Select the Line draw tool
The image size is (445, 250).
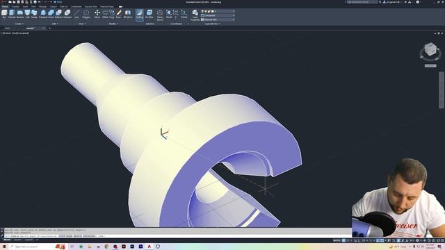[76, 14]
